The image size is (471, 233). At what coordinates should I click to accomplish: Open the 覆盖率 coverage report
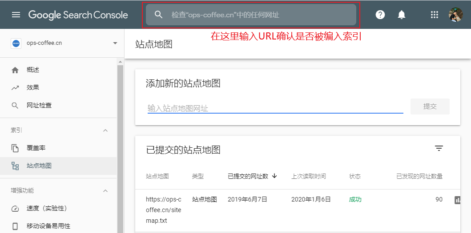[x=36, y=148]
